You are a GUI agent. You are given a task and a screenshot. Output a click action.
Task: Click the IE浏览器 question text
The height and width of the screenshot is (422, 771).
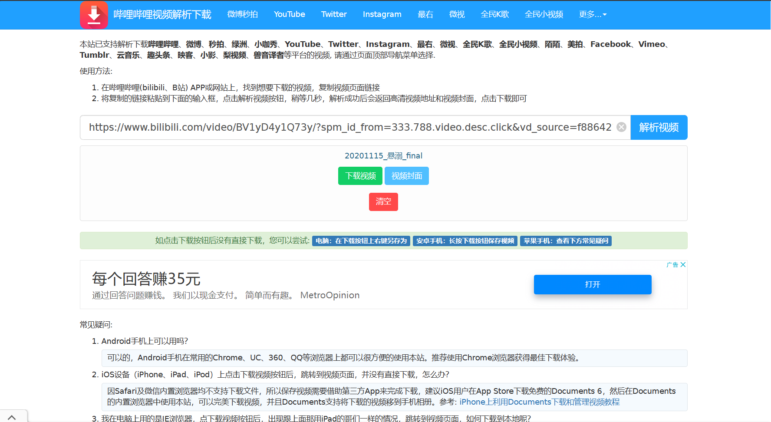coord(316,418)
